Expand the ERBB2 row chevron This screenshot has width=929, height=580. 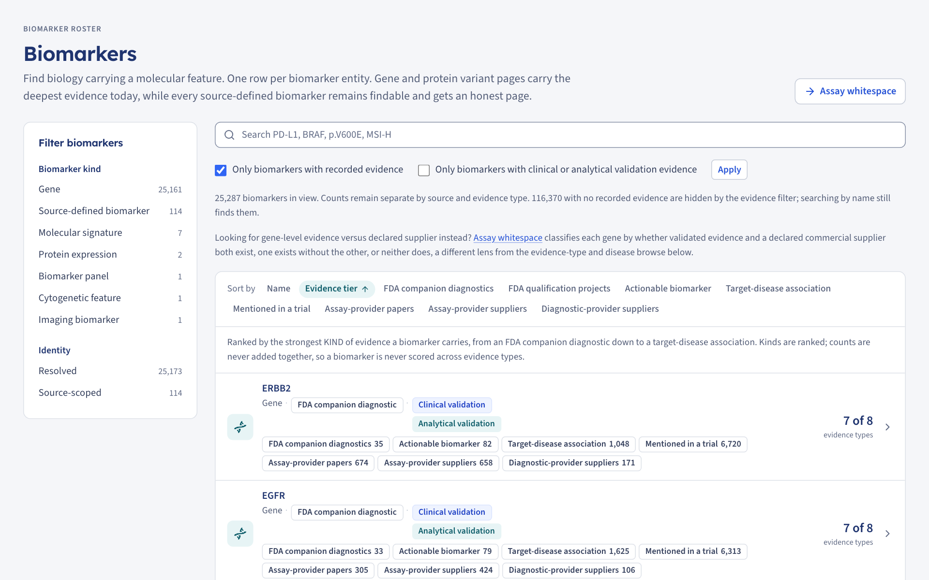point(887,427)
